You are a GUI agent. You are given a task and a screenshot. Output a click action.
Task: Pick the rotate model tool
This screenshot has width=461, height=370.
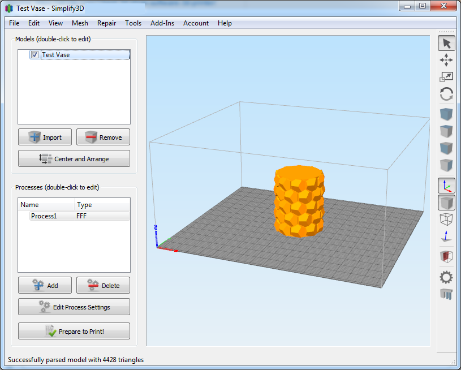[446, 94]
